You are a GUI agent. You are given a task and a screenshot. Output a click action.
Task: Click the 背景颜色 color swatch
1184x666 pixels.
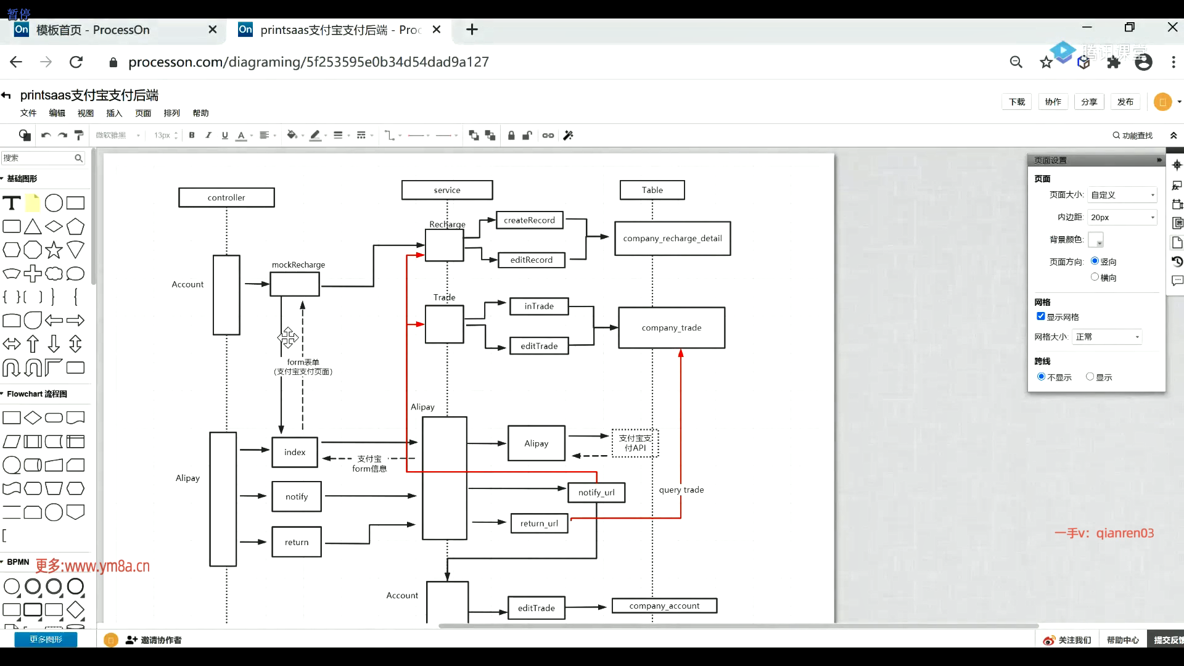click(x=1095, y=239)
